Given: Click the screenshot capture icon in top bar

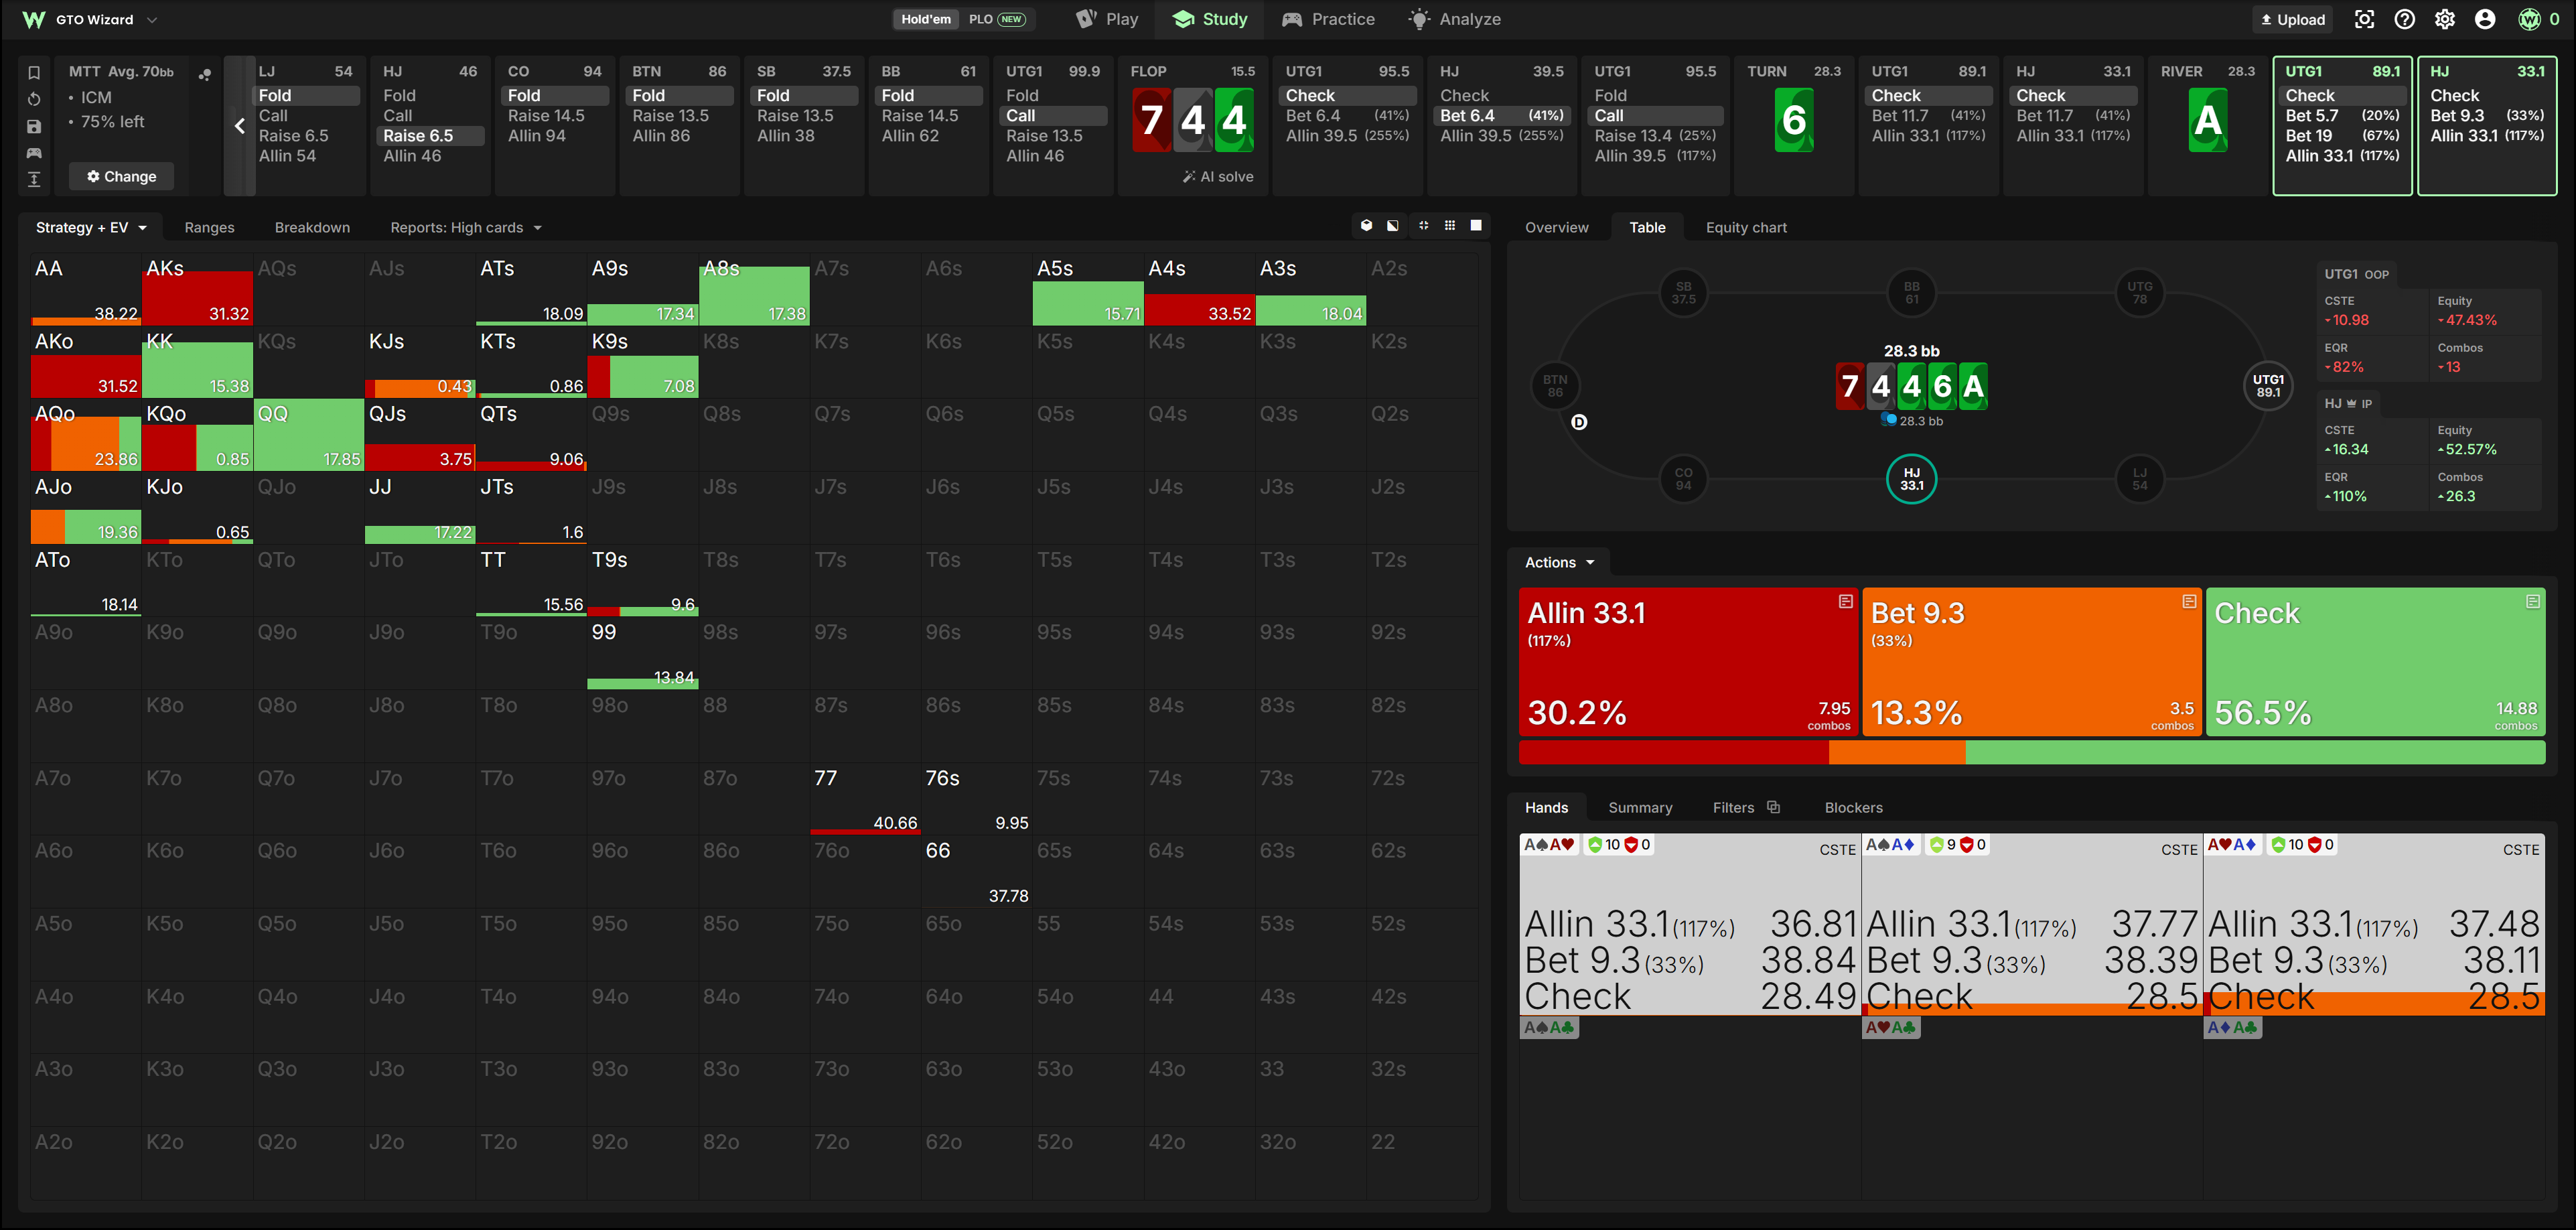Looking at the screenshot, I should click(x=2364, y=19).
